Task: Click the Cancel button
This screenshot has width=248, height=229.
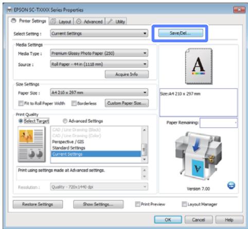Action: 199,220
